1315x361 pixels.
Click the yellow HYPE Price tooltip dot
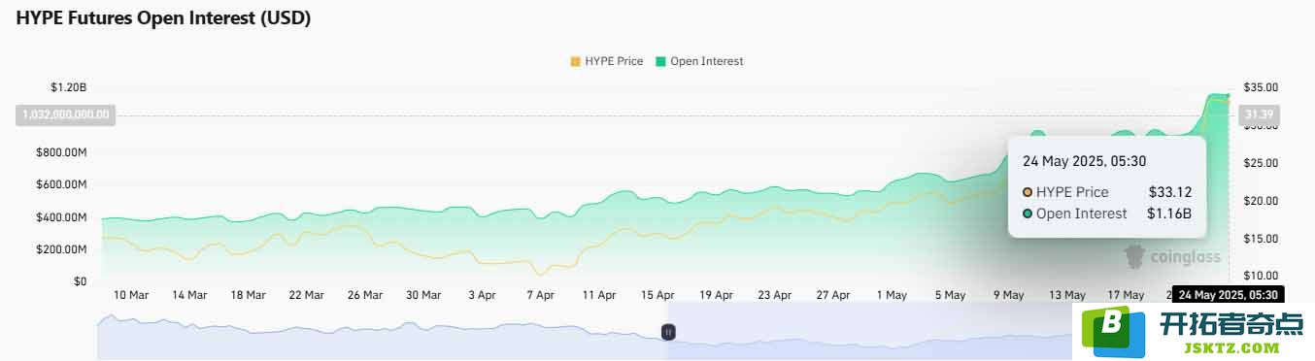click(1028, 192)
